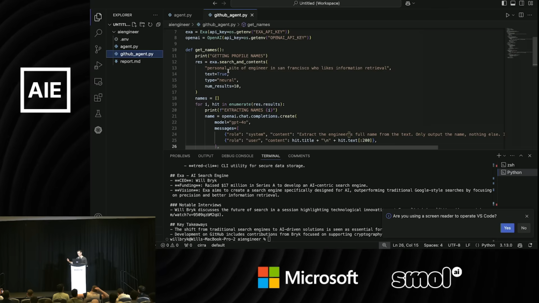Click Yes in the screen reader notification
Image resolution: width=539 pixels, height=303 pixels.
click(507, 228)
